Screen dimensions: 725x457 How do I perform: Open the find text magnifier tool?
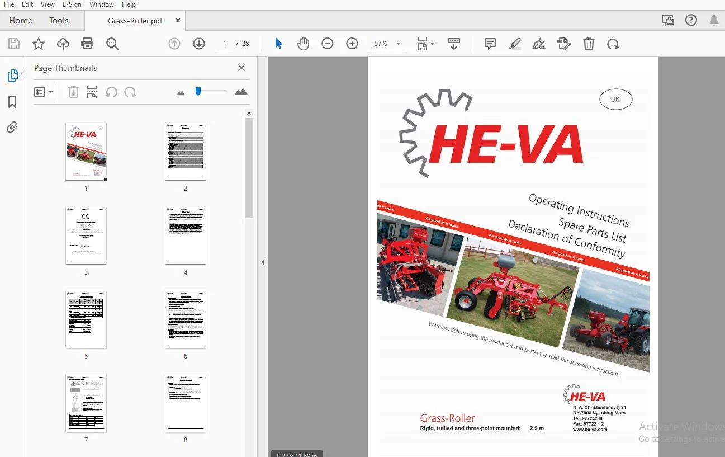click(112, 44)
